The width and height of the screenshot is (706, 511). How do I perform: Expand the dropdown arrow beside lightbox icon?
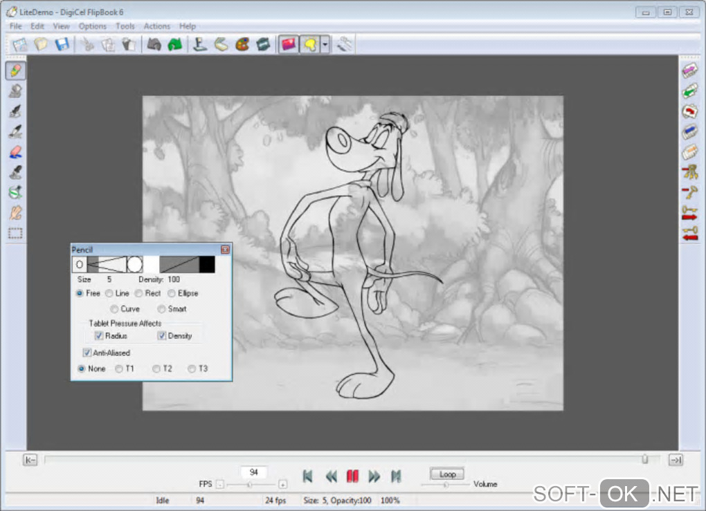click(325, 44)
